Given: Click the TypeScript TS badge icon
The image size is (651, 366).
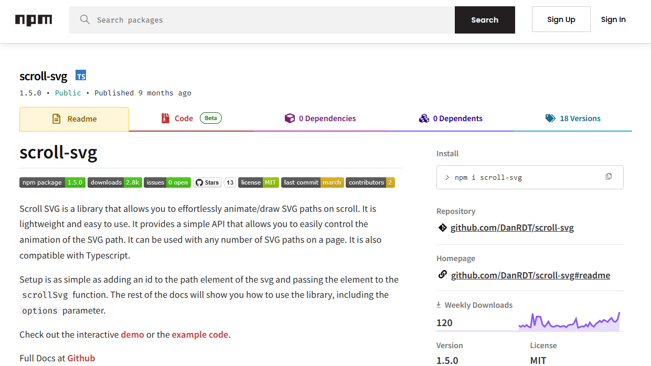Looking at the screenshot, I should (x=81, y=76).
